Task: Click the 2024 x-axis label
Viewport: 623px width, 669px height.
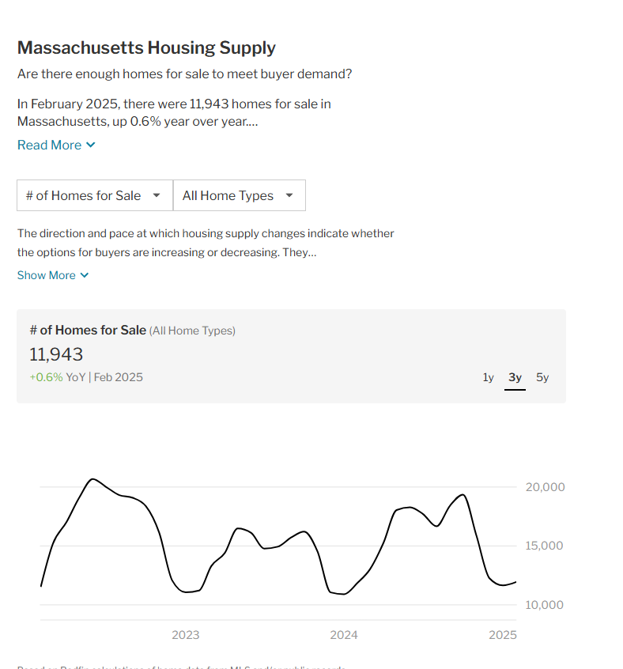Action: (344, 635)
